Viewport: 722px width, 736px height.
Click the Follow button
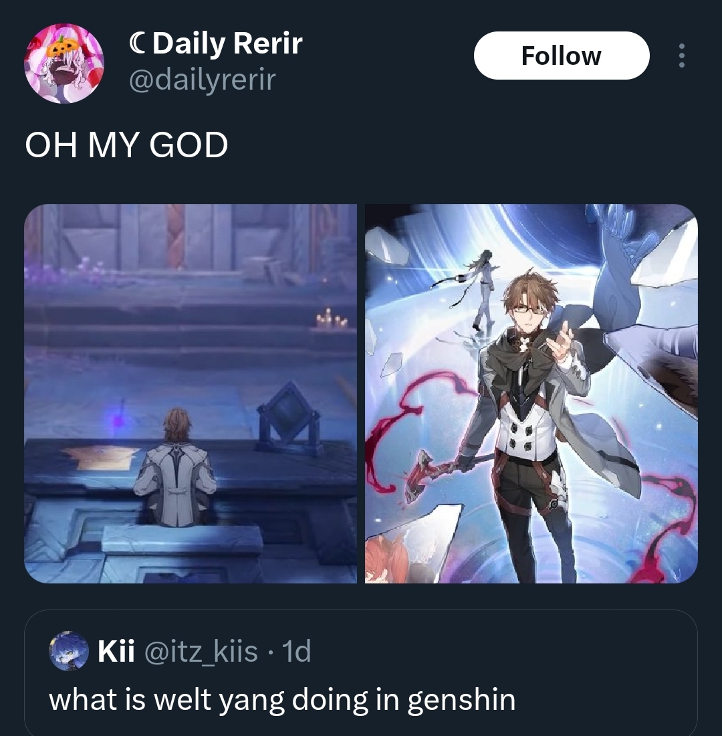point(562,56)
